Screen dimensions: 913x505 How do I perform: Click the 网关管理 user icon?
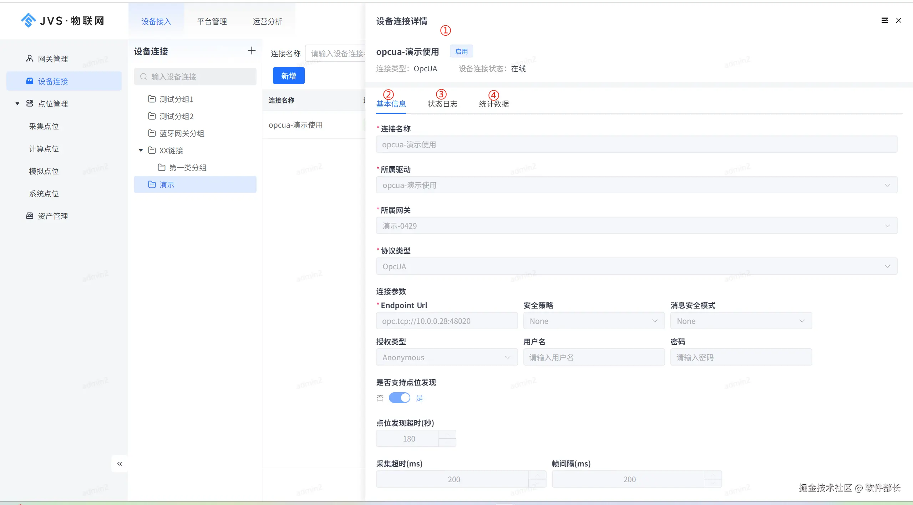coord(30,58)
